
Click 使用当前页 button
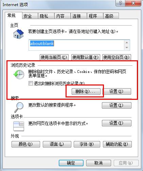tap(54, 57)
